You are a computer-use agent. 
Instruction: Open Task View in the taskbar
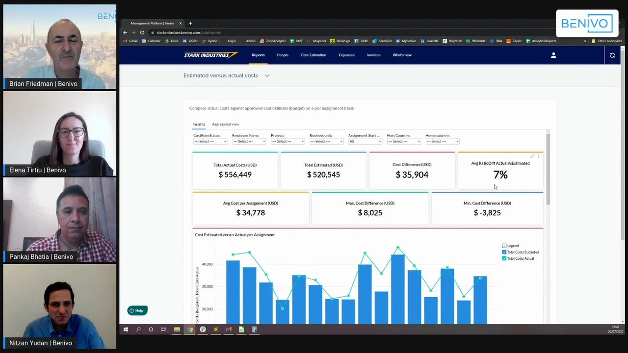[x=163, y=329]
